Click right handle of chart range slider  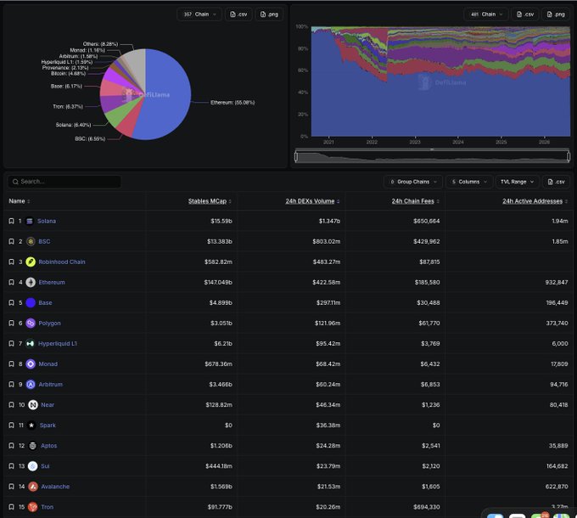(569, 156)
